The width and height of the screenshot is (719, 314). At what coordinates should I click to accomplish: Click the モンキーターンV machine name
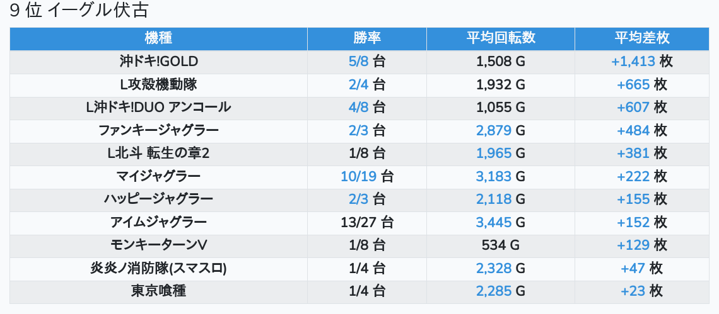pos(158,245)
